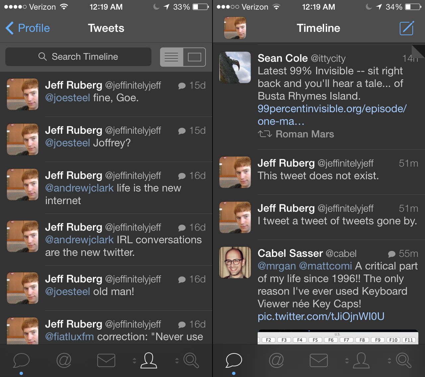Viewport: 425px width, 377px height.
Task: Tap the compose tweet icon
Action: click(406, 28)
